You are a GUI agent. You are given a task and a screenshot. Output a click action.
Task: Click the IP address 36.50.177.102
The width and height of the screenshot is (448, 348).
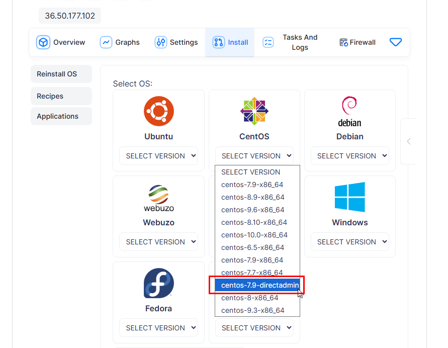(70, 16)
